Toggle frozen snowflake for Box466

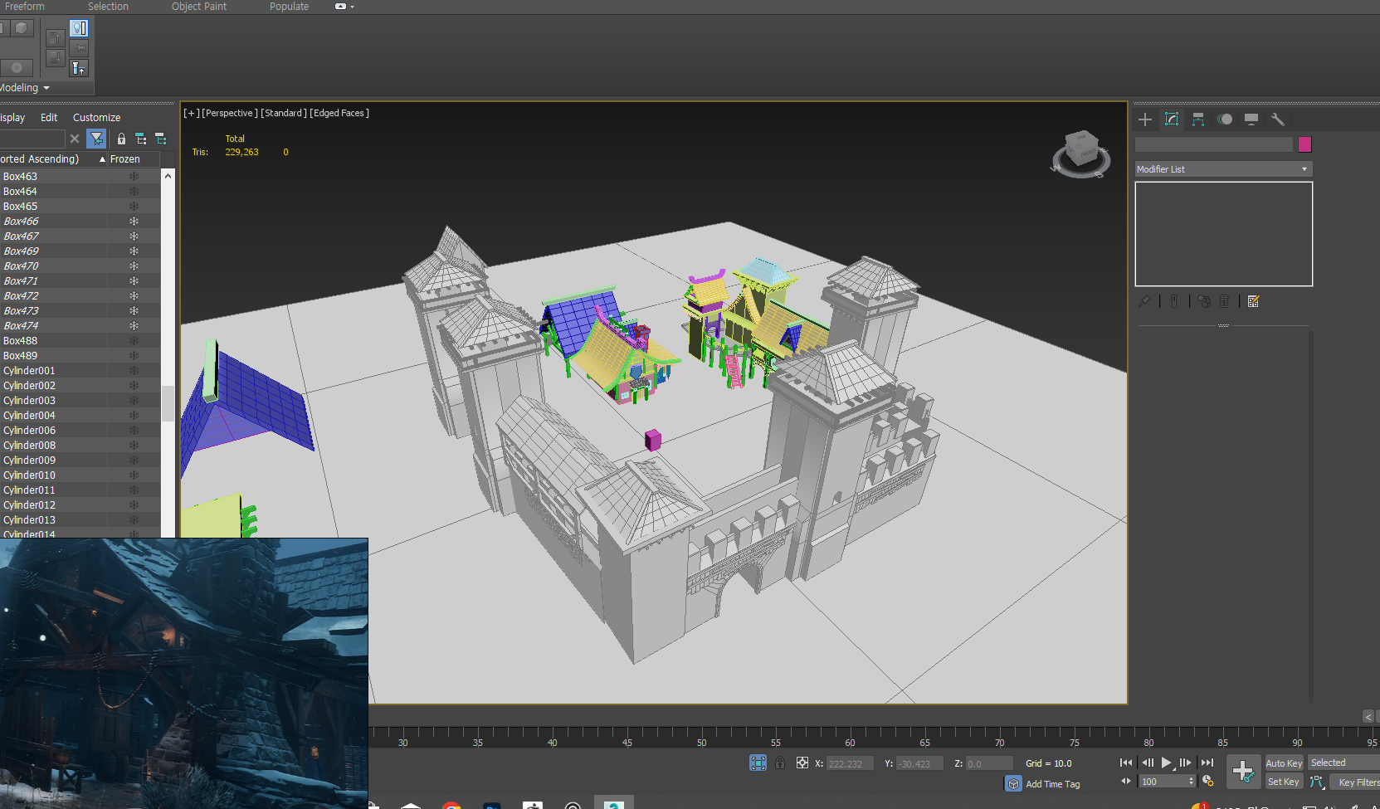coord(134,221)
